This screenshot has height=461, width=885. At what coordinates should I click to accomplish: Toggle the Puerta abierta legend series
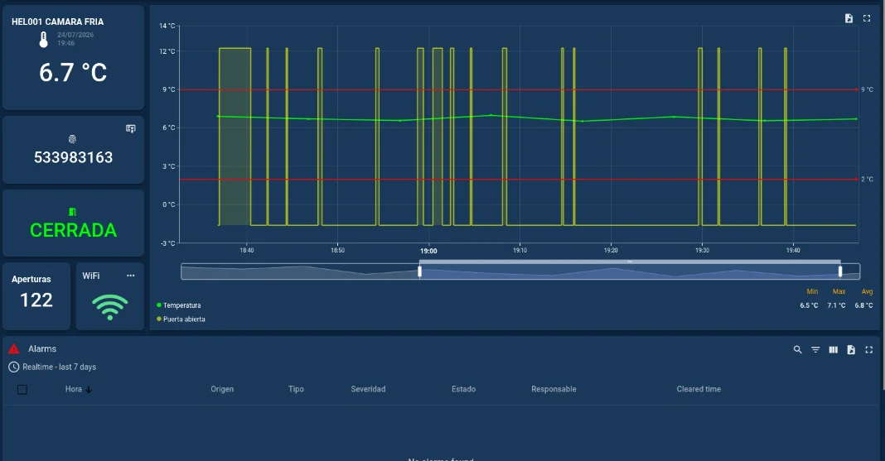tap(181, 319)
